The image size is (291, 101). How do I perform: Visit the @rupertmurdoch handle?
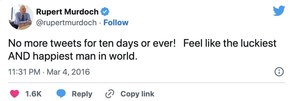coord(66,23)
